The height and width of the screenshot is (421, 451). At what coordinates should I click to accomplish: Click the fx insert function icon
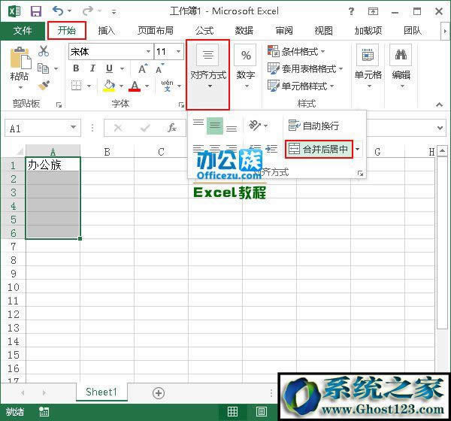pos(172,129)
